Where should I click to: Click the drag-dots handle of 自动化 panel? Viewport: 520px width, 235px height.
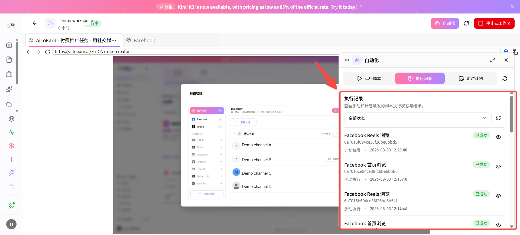pos(347,60)
